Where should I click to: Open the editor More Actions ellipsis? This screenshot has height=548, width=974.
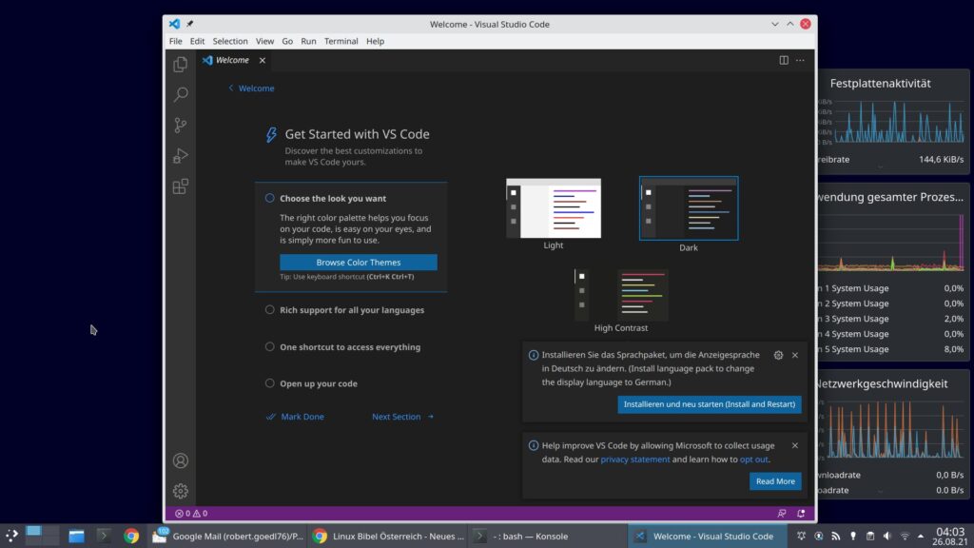click(x=800, y=60)
